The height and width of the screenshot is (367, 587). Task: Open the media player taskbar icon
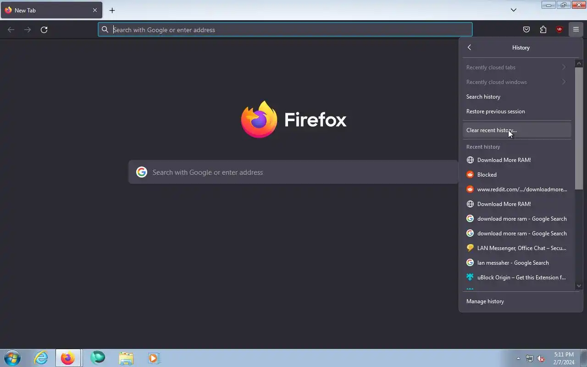pyautogui.click(x=154, y=358)
